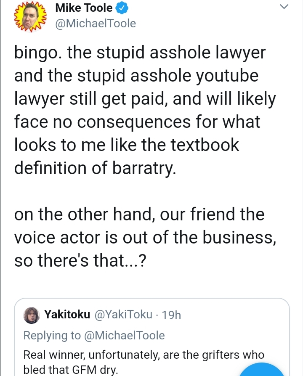
Task: Click the "so there's that...?" line
Action: pyautogui.click(x=80, y=260)
